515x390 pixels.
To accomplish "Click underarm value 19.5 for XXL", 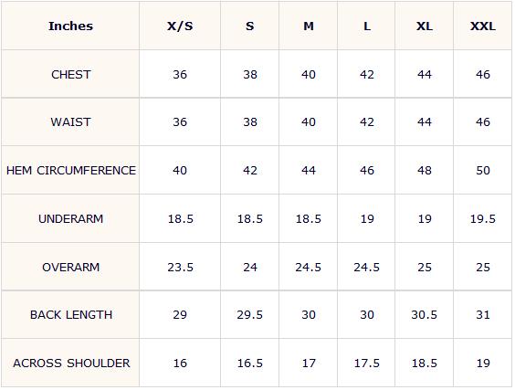I will [483, 219].
